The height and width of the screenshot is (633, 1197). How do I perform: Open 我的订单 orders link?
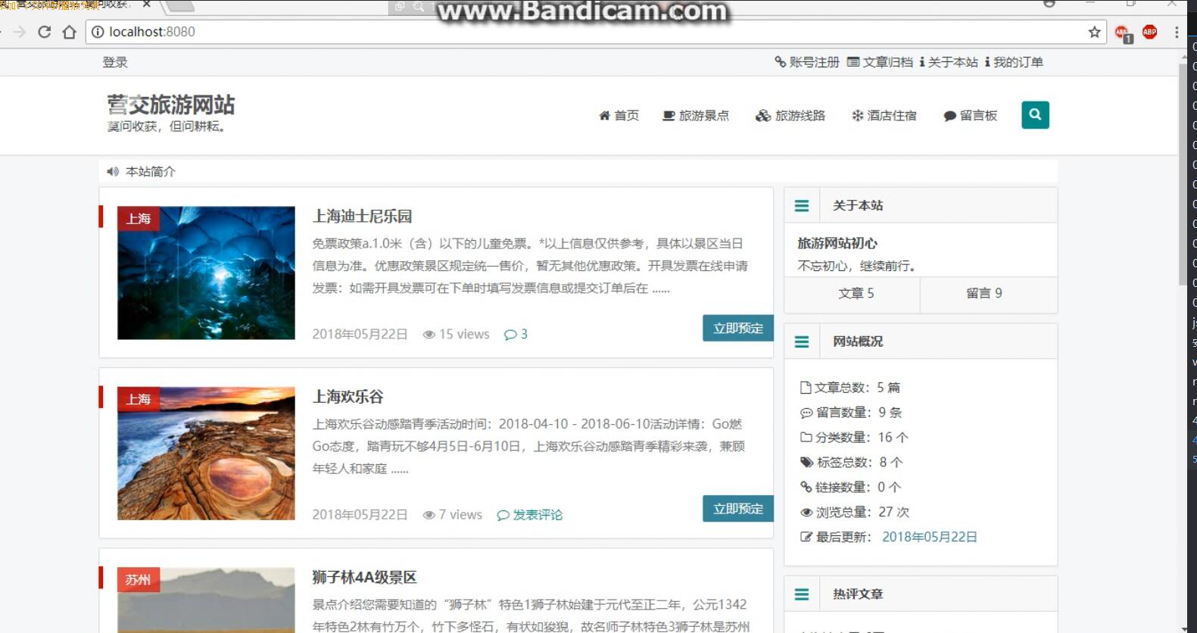pyautogui.click(x=1014, y=62)
